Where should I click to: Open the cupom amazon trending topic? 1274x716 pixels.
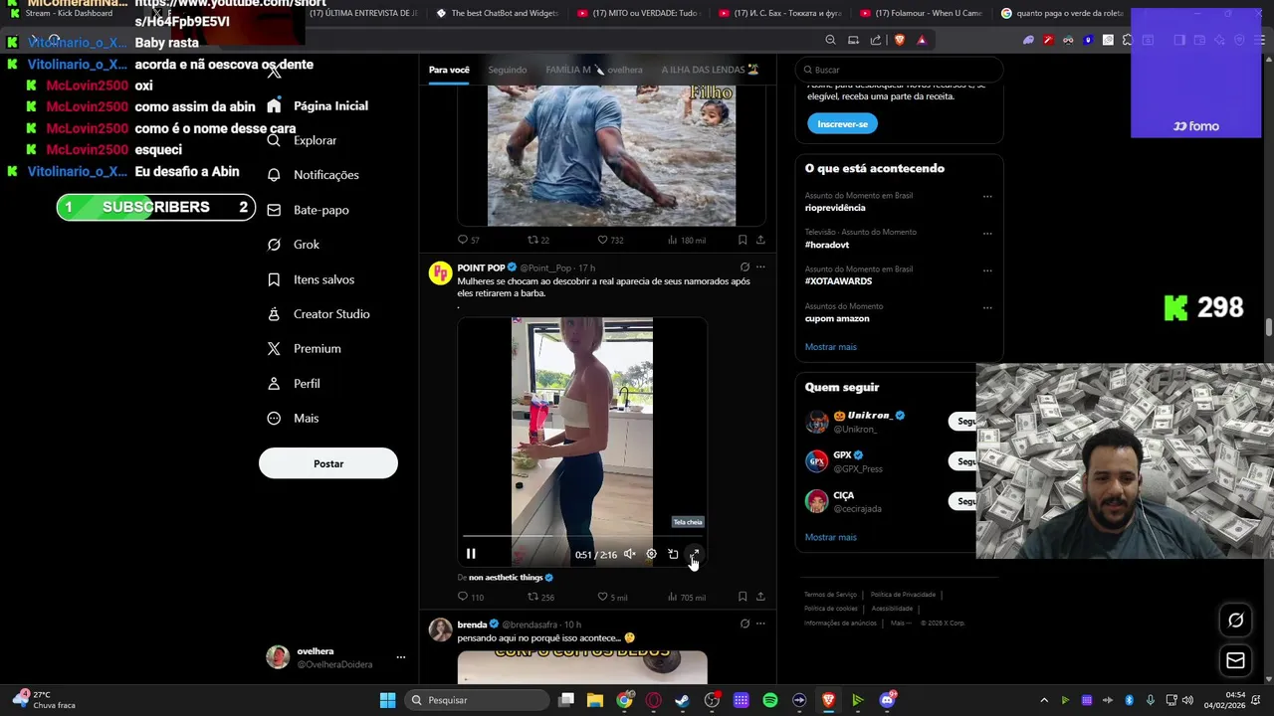[837, 318]
